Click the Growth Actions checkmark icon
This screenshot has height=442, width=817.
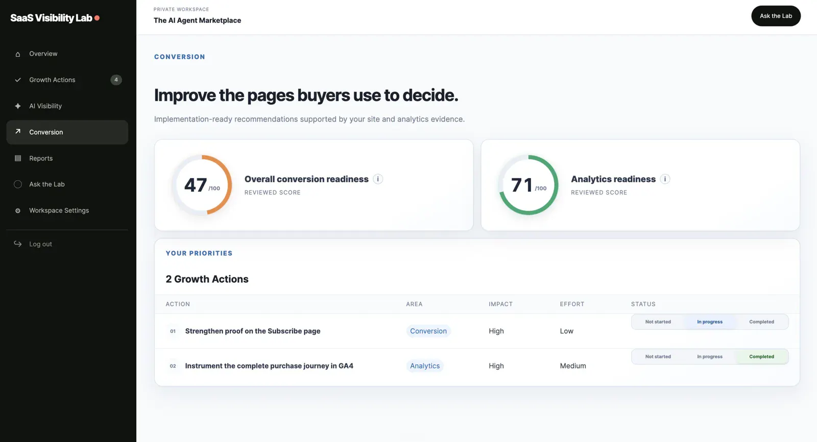tap(18, 80)
